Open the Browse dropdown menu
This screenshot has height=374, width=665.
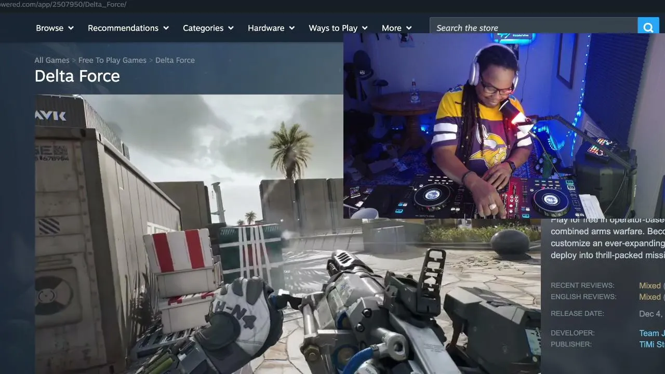point(55,28)
